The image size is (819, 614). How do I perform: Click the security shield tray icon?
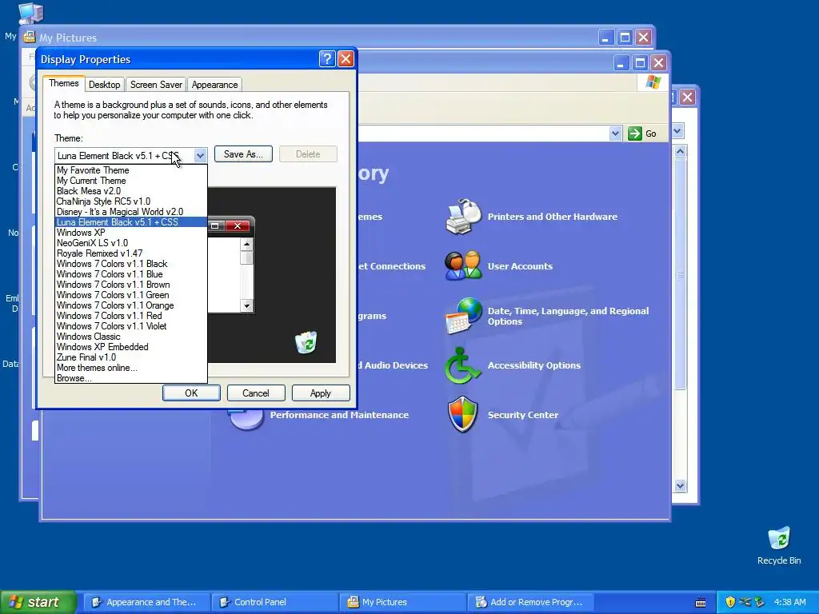coord(730,602)
